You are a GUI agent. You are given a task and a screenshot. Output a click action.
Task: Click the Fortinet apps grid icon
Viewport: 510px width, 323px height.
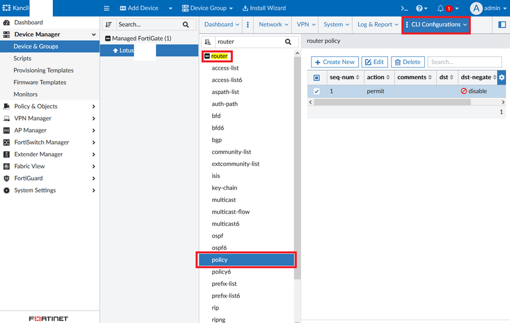[6, 8]
